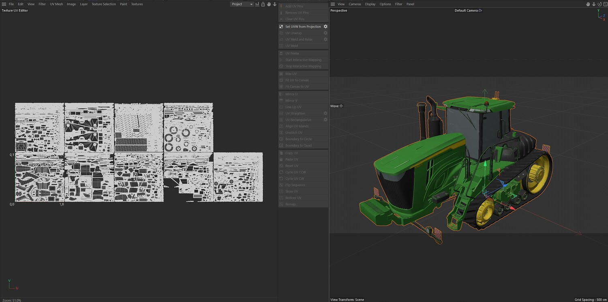The image size is (608, 302).
Task: Open the Layer menu
Action: [x=84, y=4]
